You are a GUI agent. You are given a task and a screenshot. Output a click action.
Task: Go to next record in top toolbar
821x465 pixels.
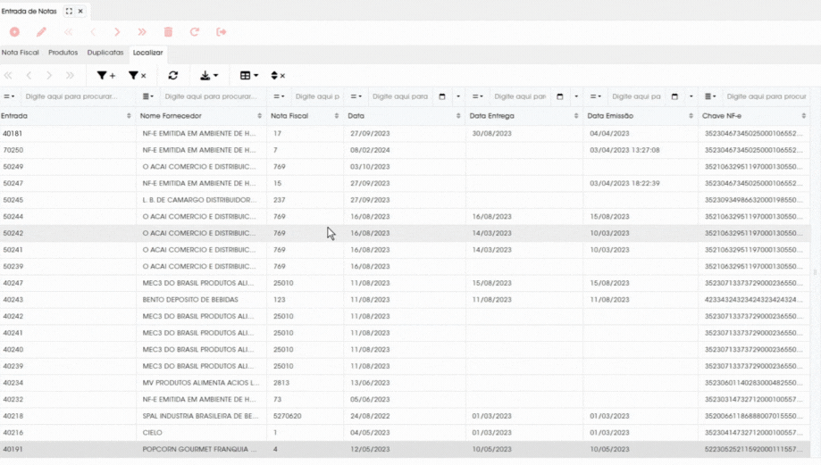tap(117, 32)
